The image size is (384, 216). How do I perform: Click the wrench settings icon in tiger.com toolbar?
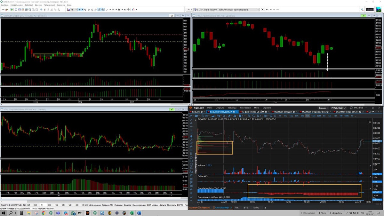coord(191,116)
